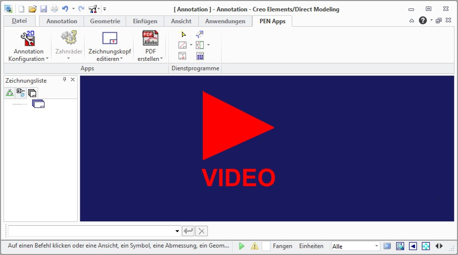The width and height of the screenshot is (458, 255).
Task: Click Einheiten in the status bar
Action: 311,246
